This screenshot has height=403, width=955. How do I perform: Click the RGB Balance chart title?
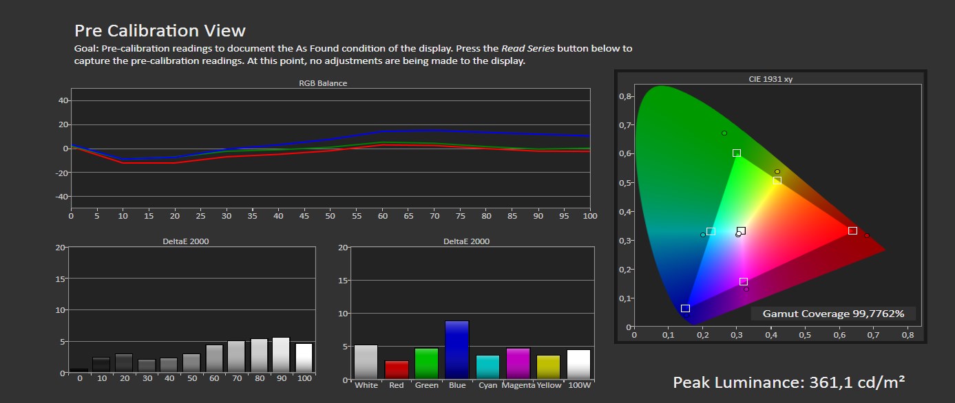coord(322,83)
